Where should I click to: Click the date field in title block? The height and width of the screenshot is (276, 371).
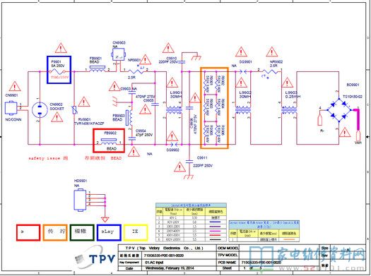pos(170,268)
